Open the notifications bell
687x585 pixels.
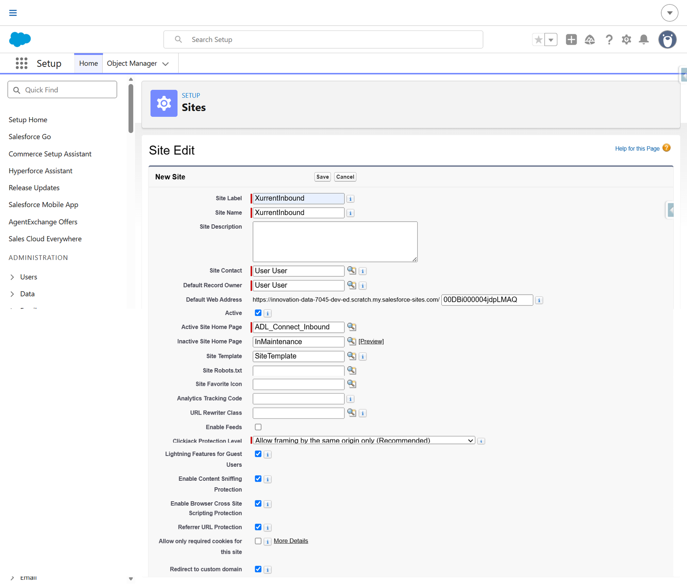click(x=644, y=39)
